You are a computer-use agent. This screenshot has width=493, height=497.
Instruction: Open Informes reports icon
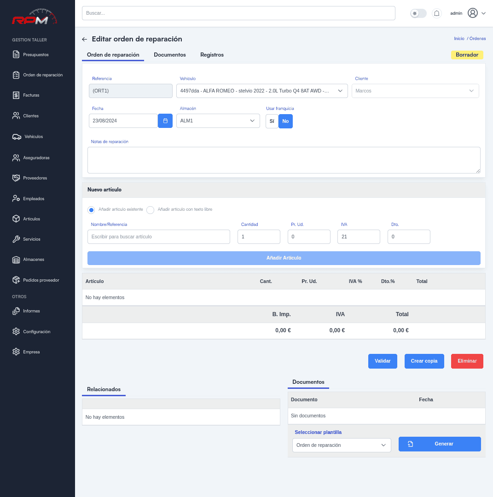point(16,311)
